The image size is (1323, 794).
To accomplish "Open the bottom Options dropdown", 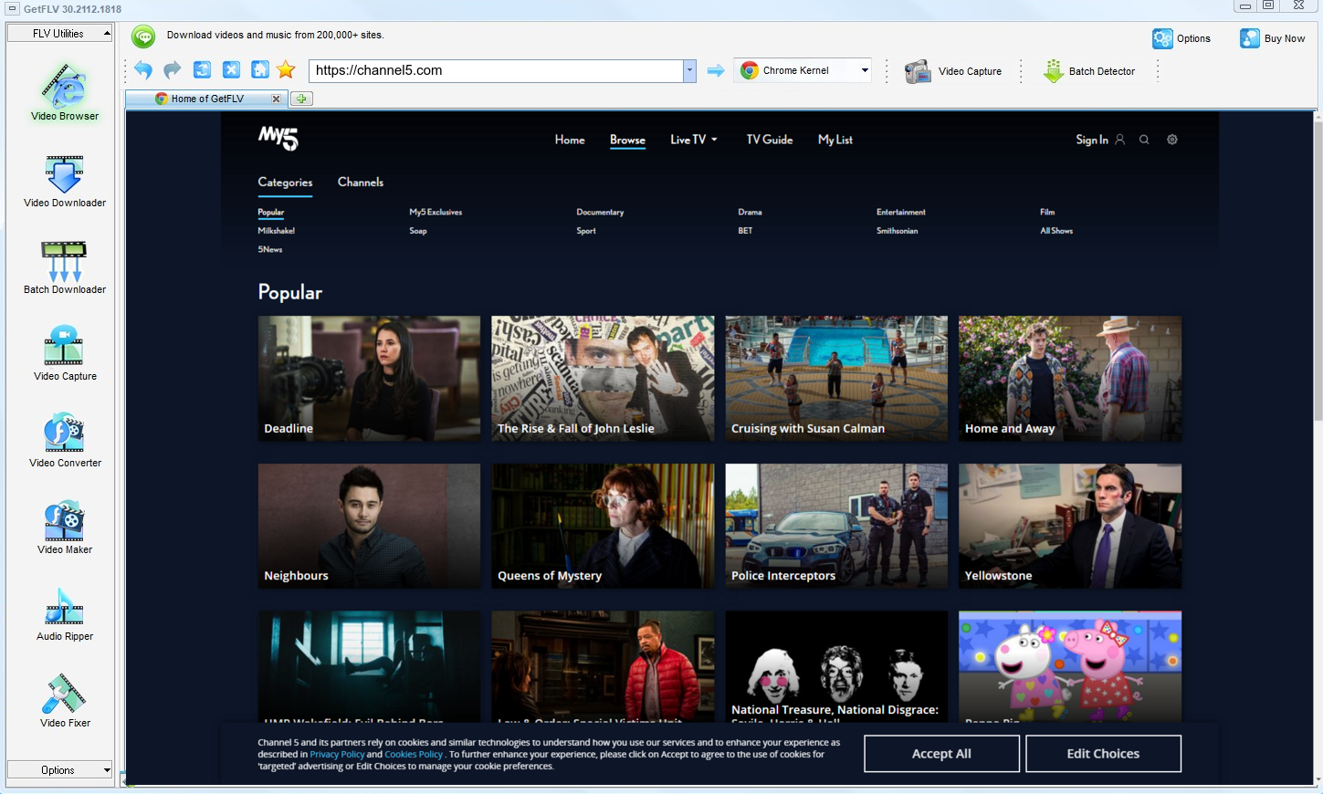I will click(59, 769).
